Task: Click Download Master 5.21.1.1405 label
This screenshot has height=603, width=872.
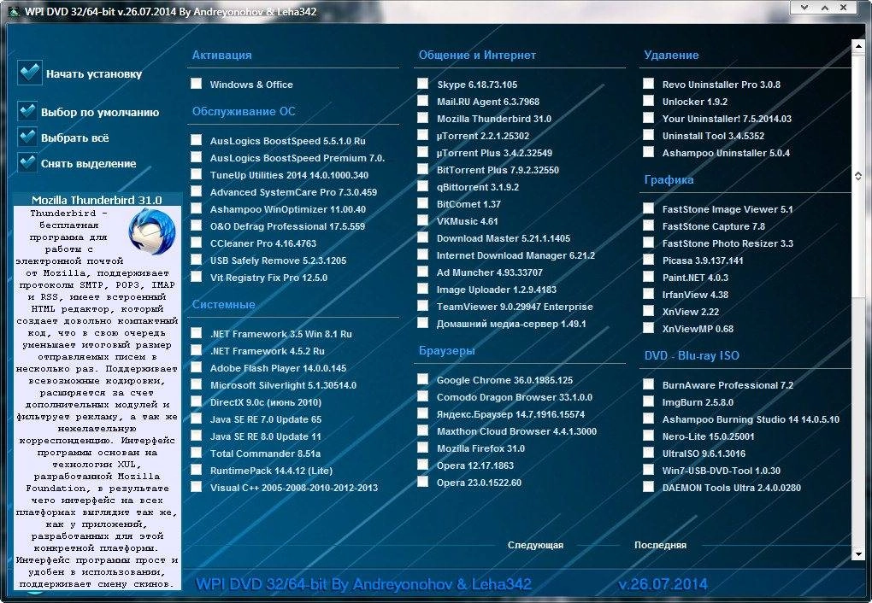Action: pyautogui.click(x=504, y=238)
